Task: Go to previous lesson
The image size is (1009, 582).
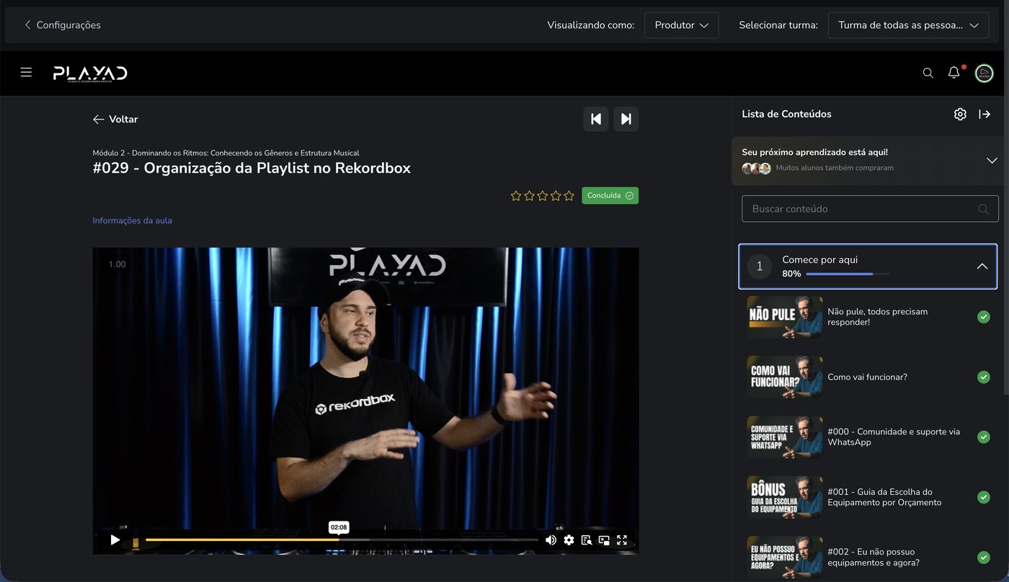Action: (x=596, y=119)
